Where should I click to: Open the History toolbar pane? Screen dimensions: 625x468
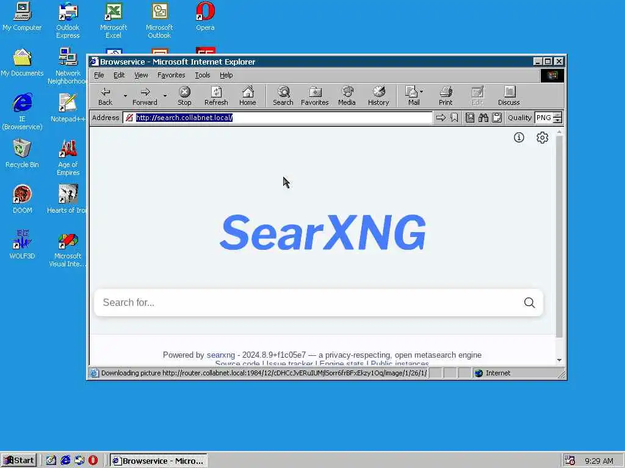click(x=378, y=96)
